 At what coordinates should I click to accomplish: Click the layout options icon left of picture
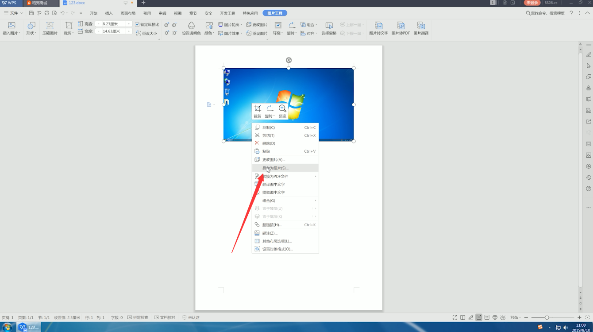[x=209, y=104]
